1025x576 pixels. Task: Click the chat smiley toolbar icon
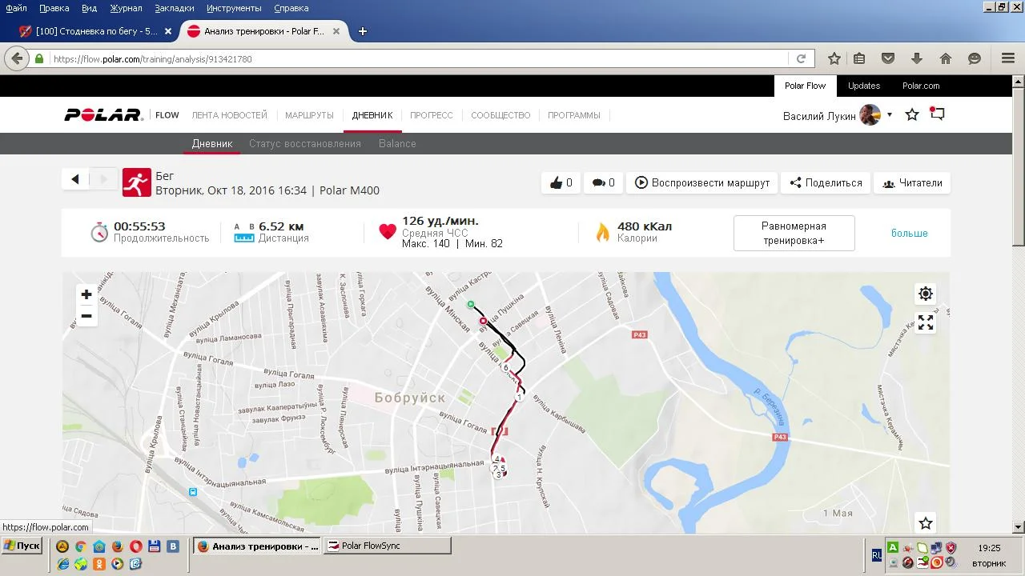(x=975, y=58)
